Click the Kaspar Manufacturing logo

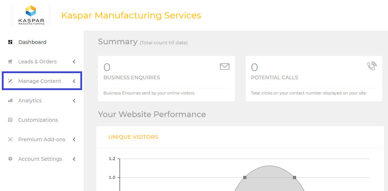point(31,15)
